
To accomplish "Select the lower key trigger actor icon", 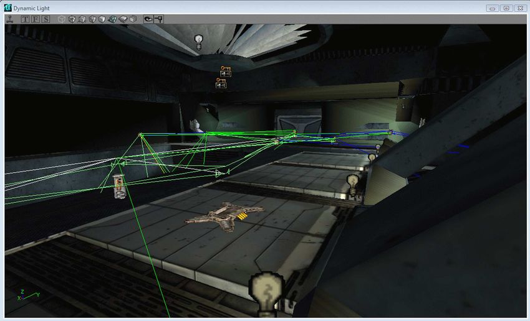I will (221, 83).
